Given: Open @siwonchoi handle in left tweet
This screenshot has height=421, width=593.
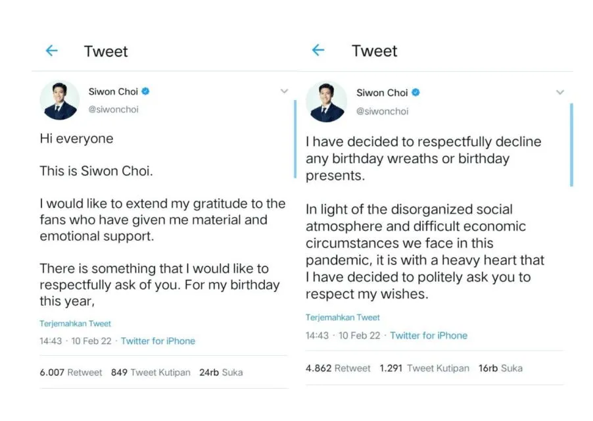Looking at the screenshot, I should coord(114,109).
